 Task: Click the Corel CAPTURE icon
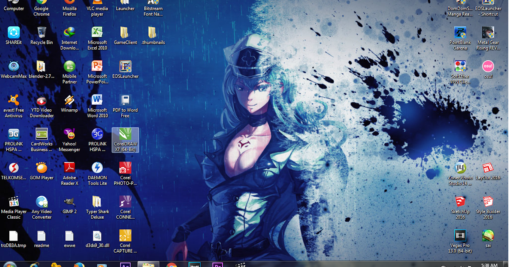pos(125,242)
